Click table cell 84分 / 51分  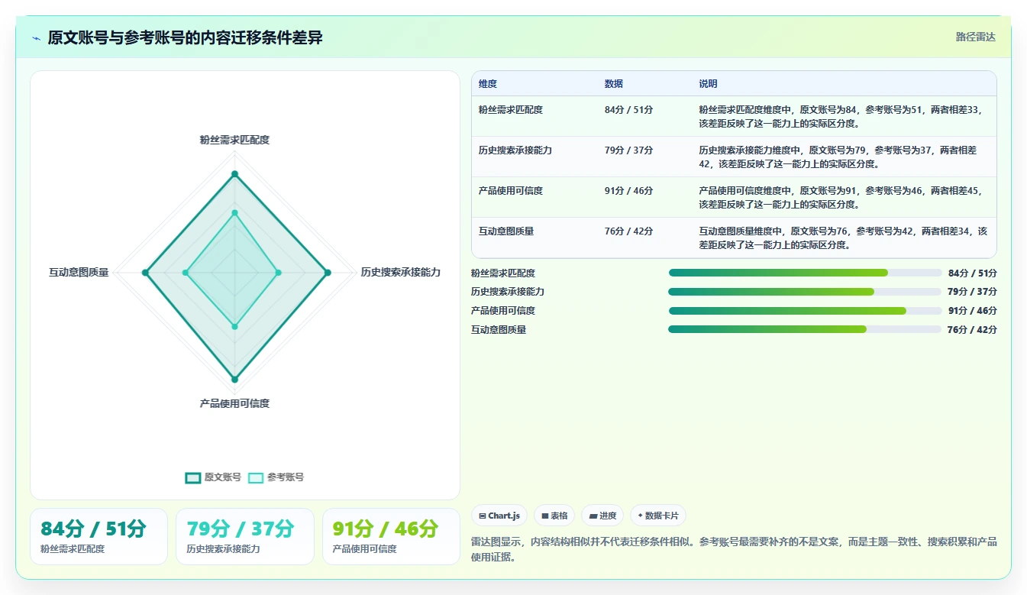[x=628, y=110]
